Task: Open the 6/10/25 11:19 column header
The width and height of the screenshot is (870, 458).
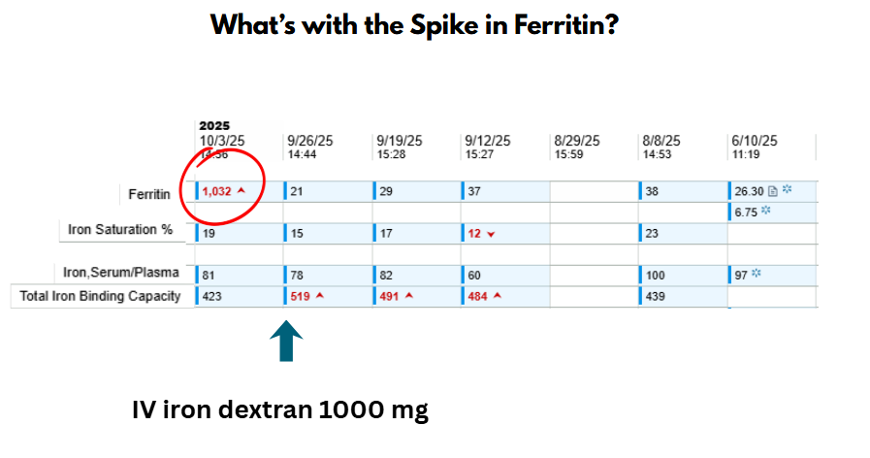Action: coord(754,147)
